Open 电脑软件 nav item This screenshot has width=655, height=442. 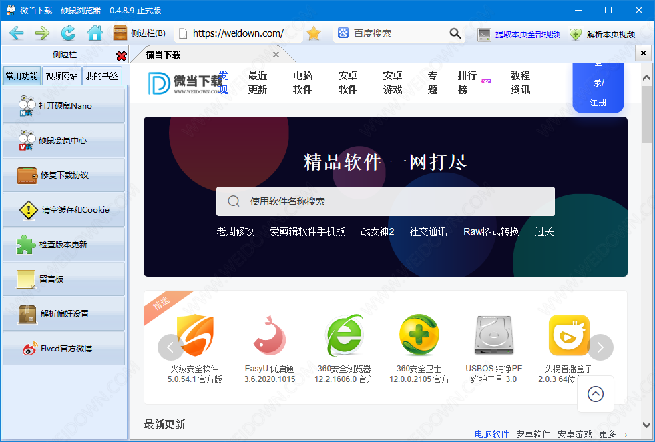302,83
